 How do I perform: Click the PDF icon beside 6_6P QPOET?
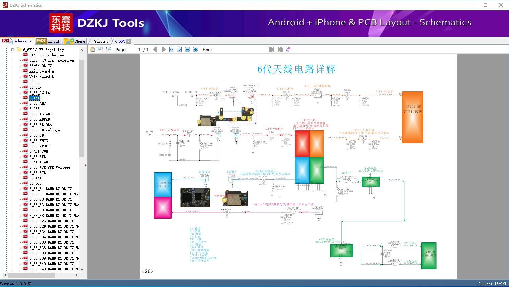coord(25,146)
